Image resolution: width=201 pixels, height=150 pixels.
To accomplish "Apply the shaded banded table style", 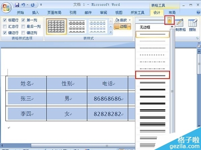I will point(77,27).
